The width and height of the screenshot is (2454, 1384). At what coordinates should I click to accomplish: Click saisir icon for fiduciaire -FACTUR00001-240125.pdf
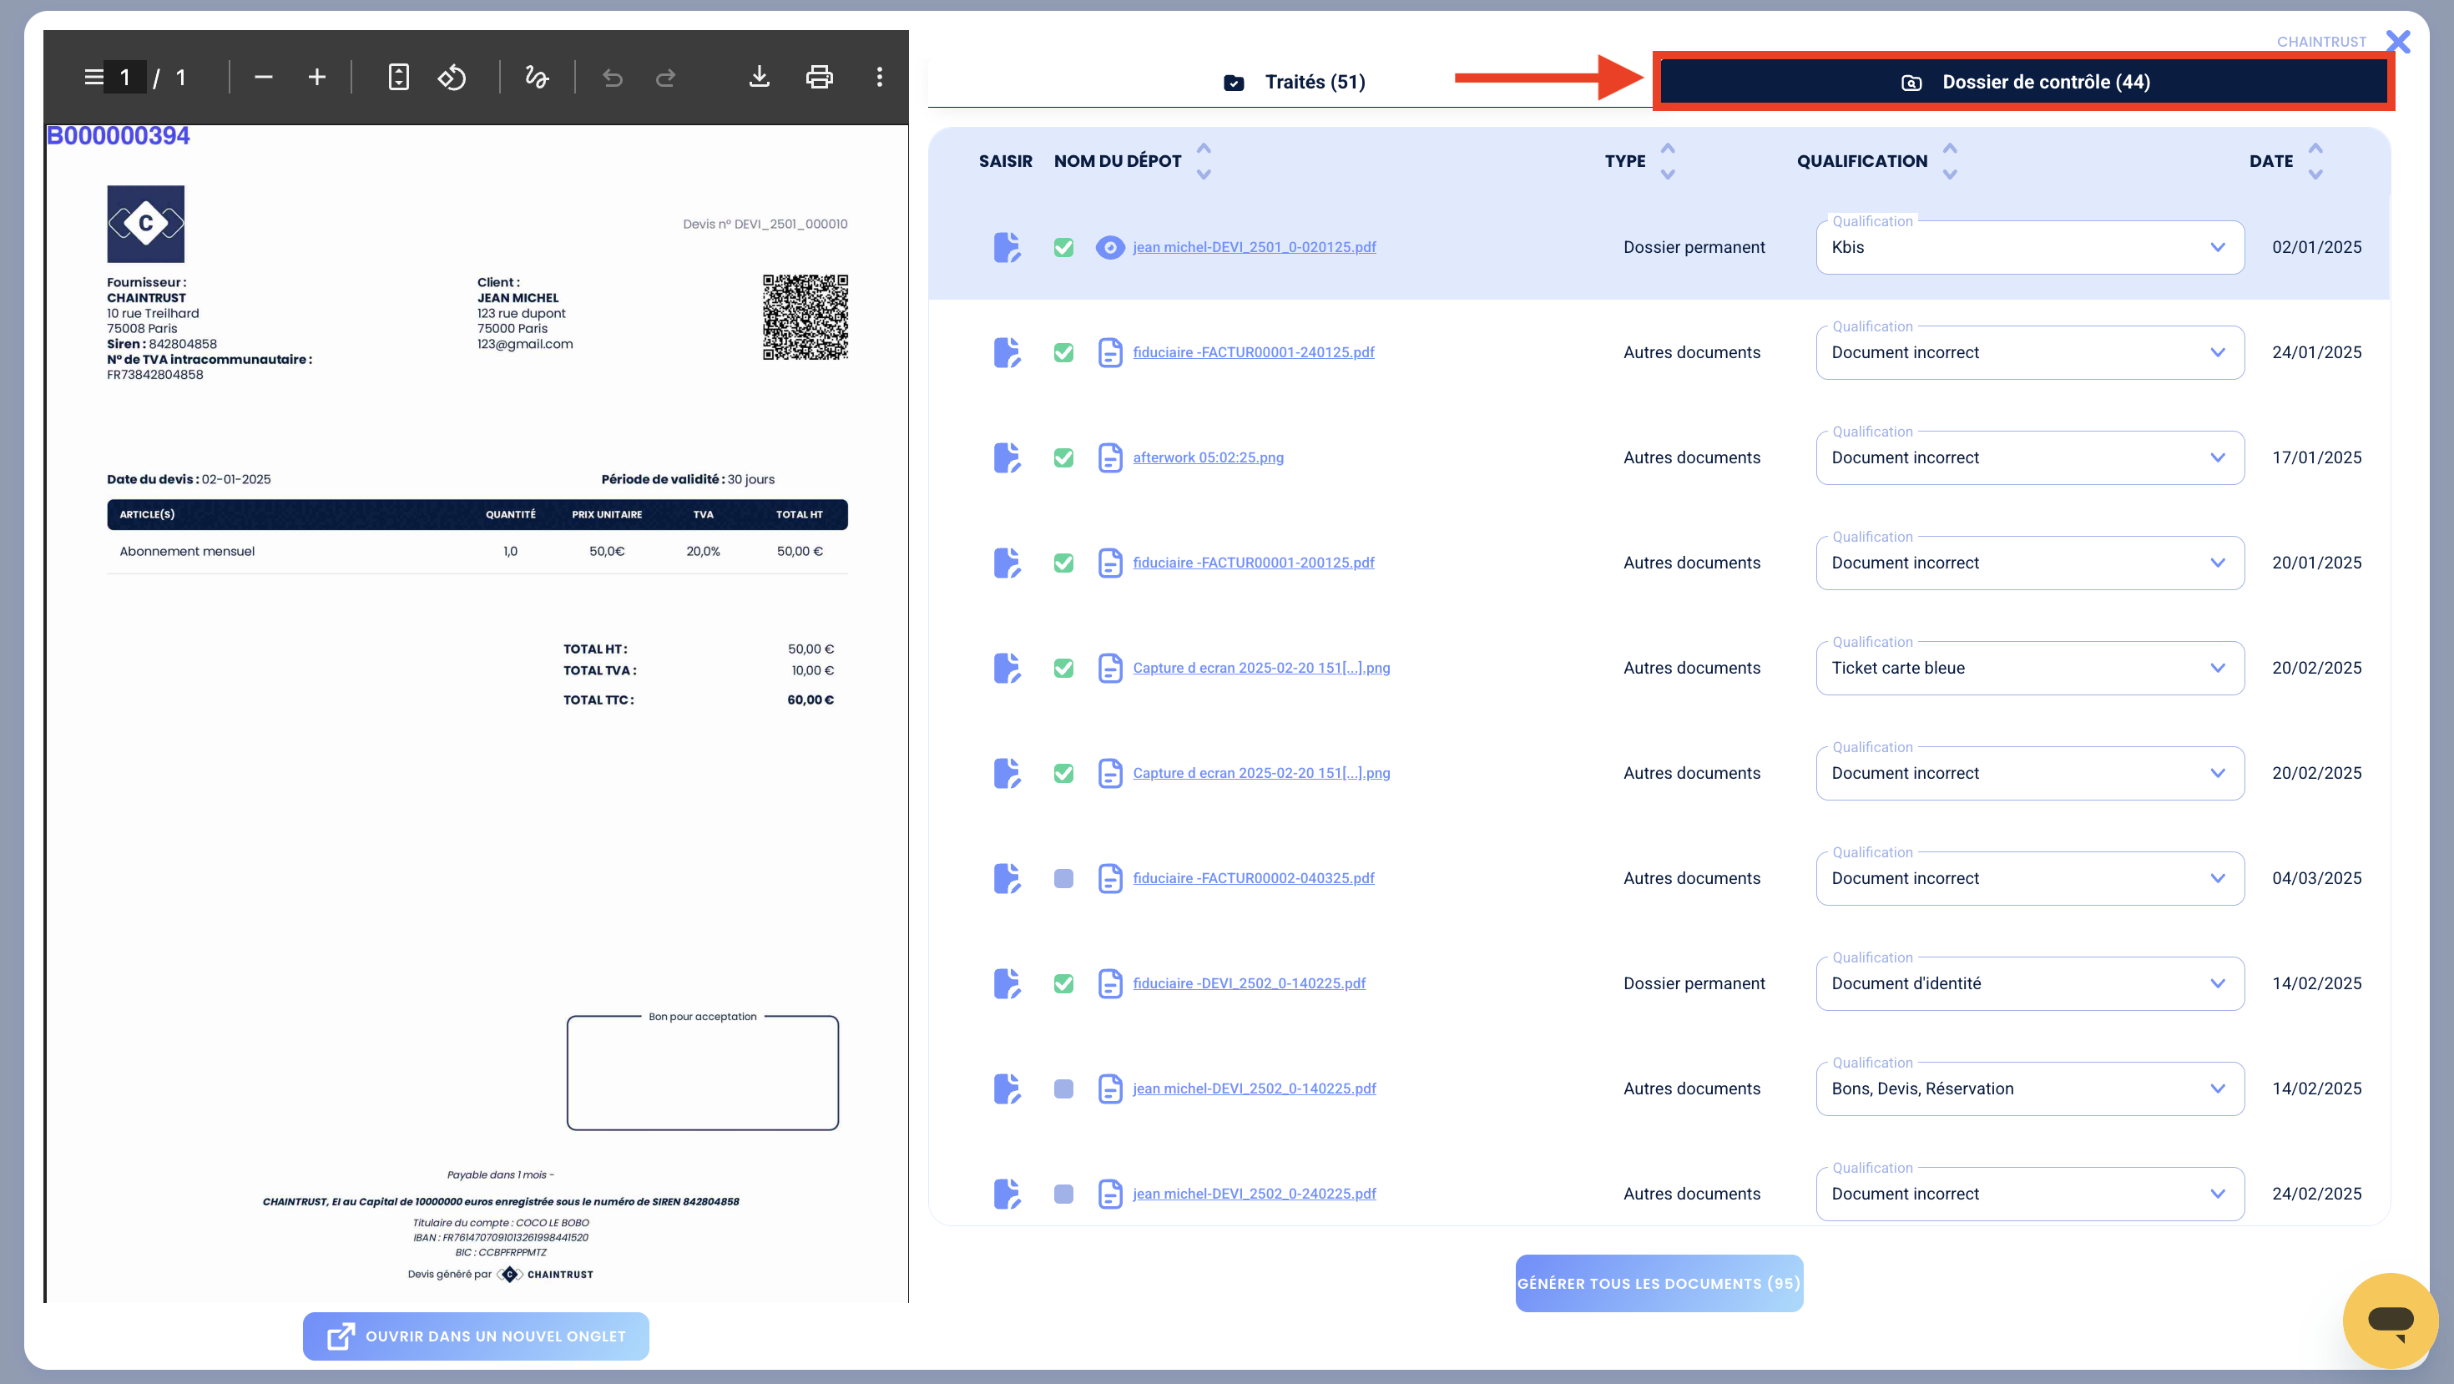tap(1007, 352)
